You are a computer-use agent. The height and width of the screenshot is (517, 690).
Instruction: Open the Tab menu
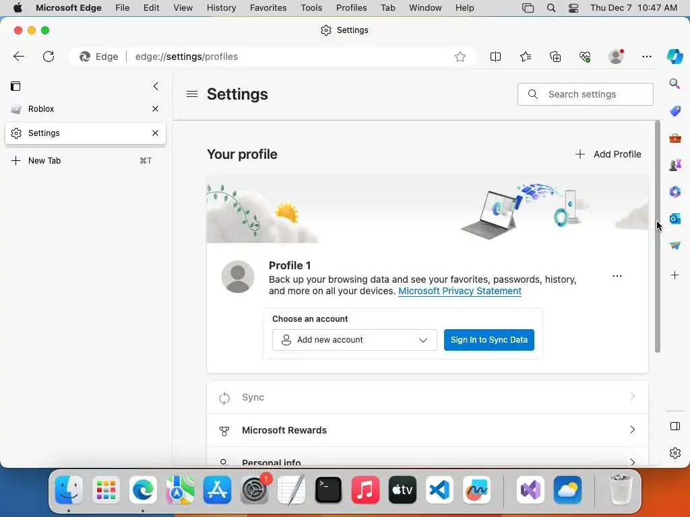387,8
